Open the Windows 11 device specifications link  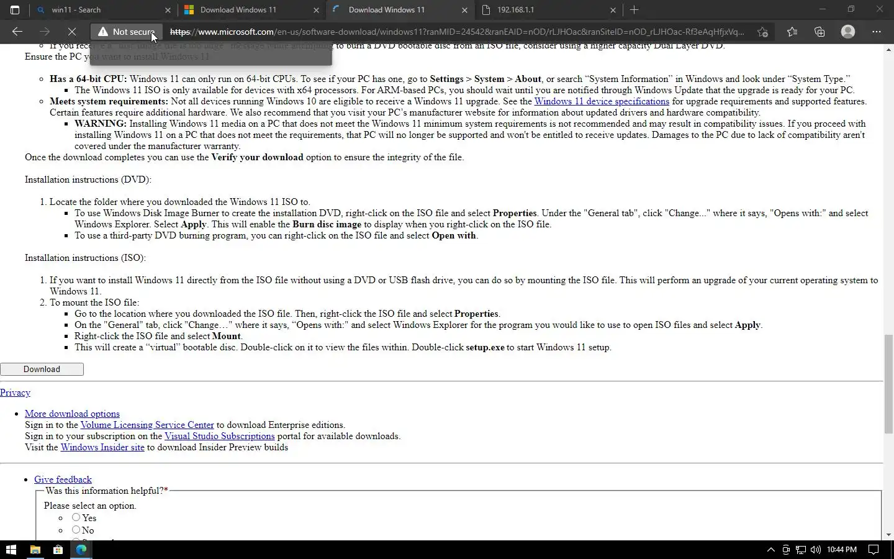(602, 101)
